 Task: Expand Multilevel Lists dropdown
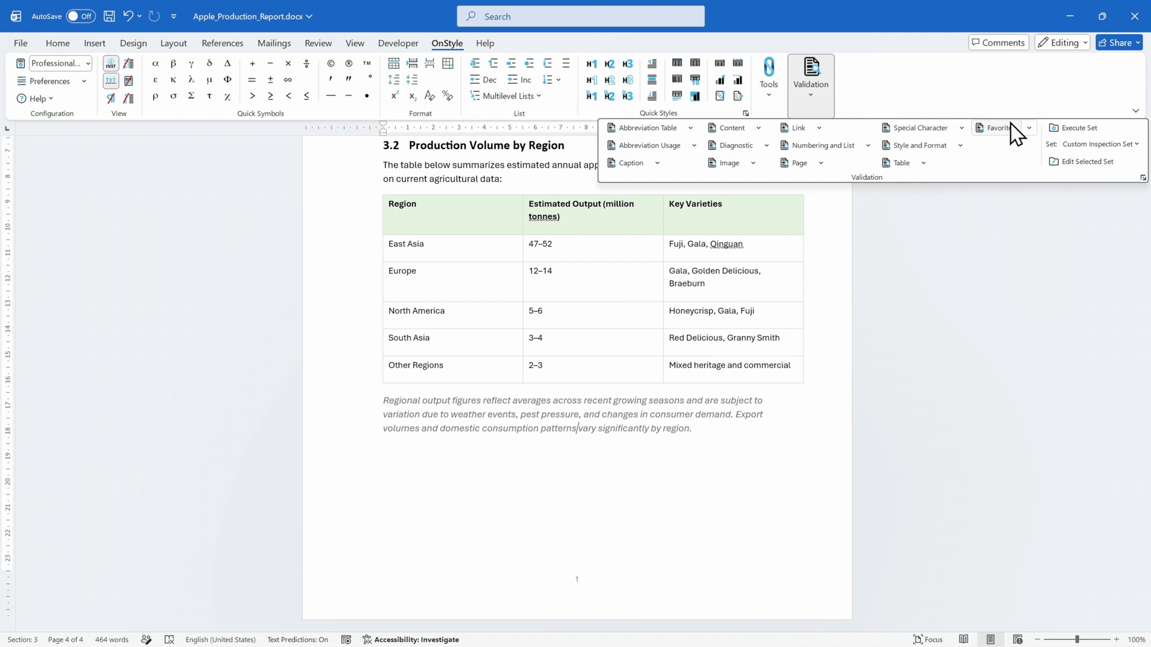(x=507, y=96)
